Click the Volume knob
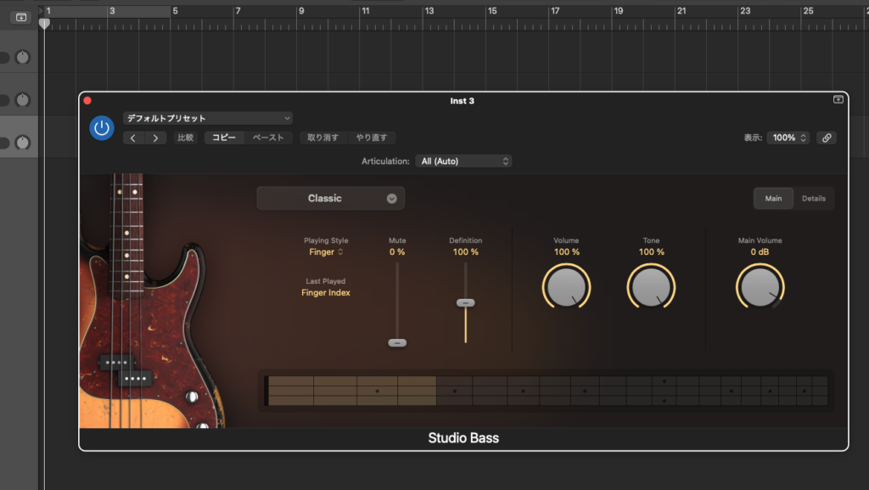This screenshot has width=869, height=490. click(566, 286)
